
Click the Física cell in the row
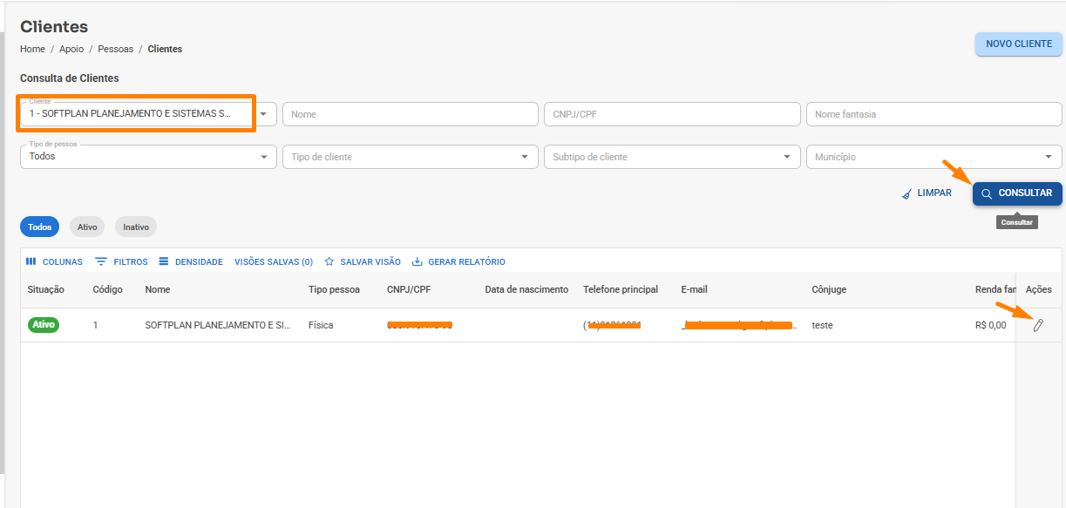(x=321, y=325)
